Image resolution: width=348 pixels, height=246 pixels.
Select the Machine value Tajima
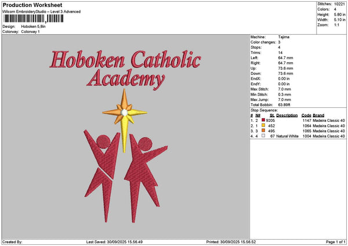(284, 37)
